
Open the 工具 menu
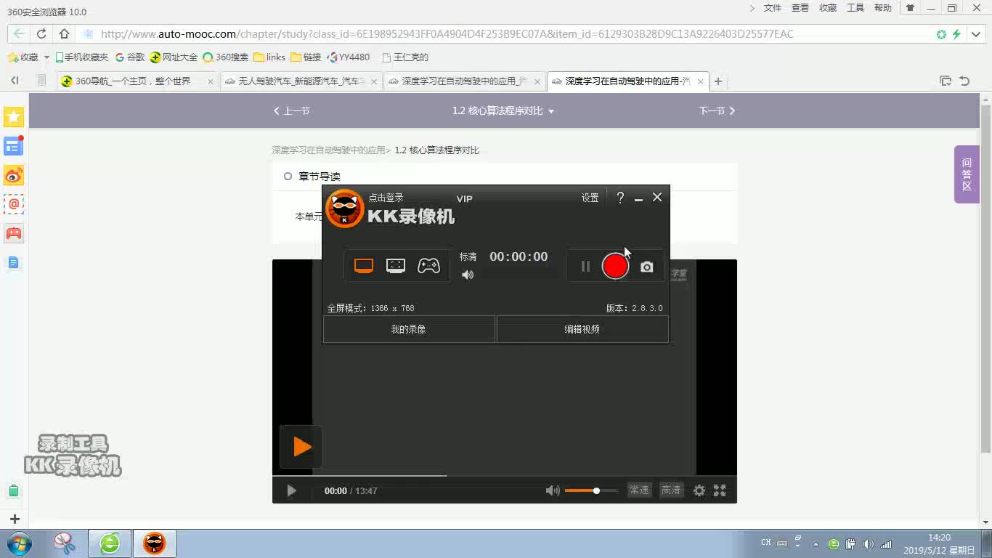tap(855, 8)
